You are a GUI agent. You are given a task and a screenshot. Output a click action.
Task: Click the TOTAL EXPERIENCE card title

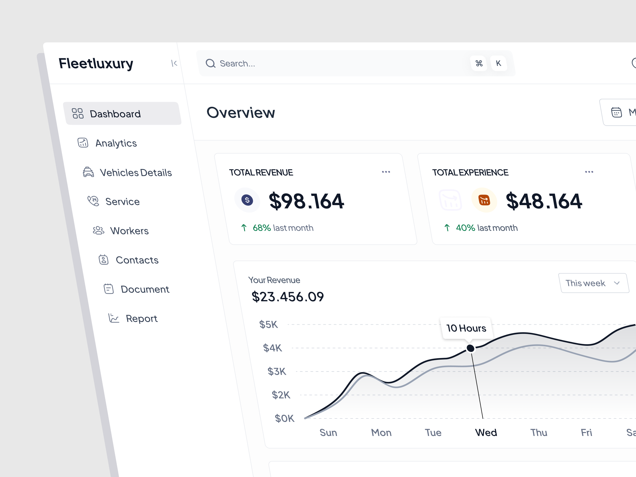click(470, 173)
